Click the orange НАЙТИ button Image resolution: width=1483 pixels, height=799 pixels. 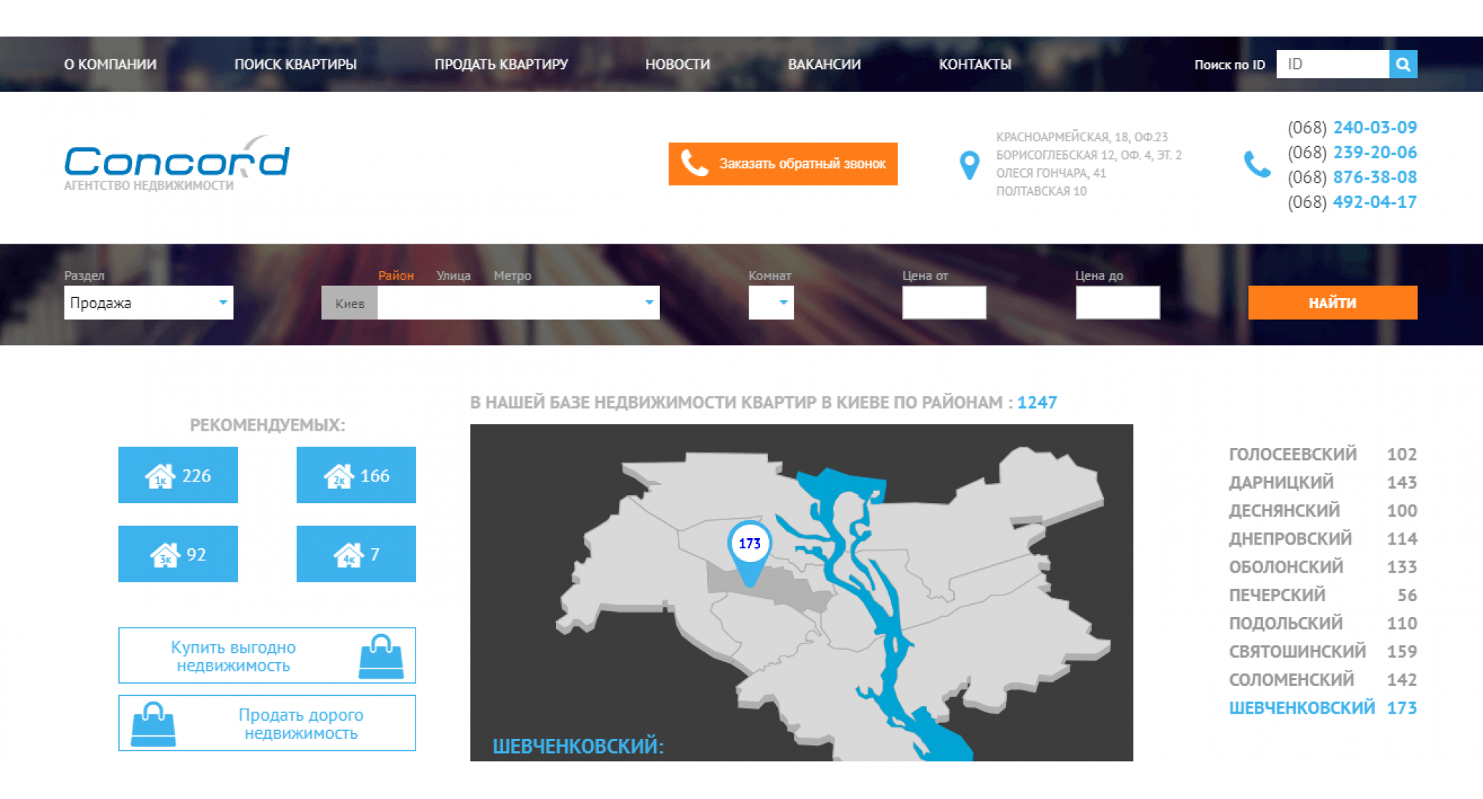point(1333,302)
